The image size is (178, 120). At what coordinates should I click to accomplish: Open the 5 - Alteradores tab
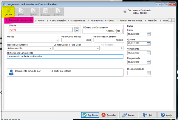[x=95, y=20]
